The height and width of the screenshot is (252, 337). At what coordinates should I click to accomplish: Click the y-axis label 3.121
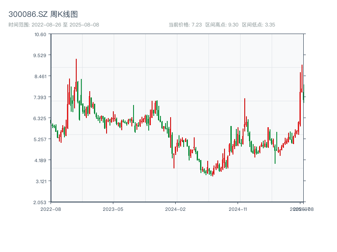pyautogui.click(x=41, y=181)
